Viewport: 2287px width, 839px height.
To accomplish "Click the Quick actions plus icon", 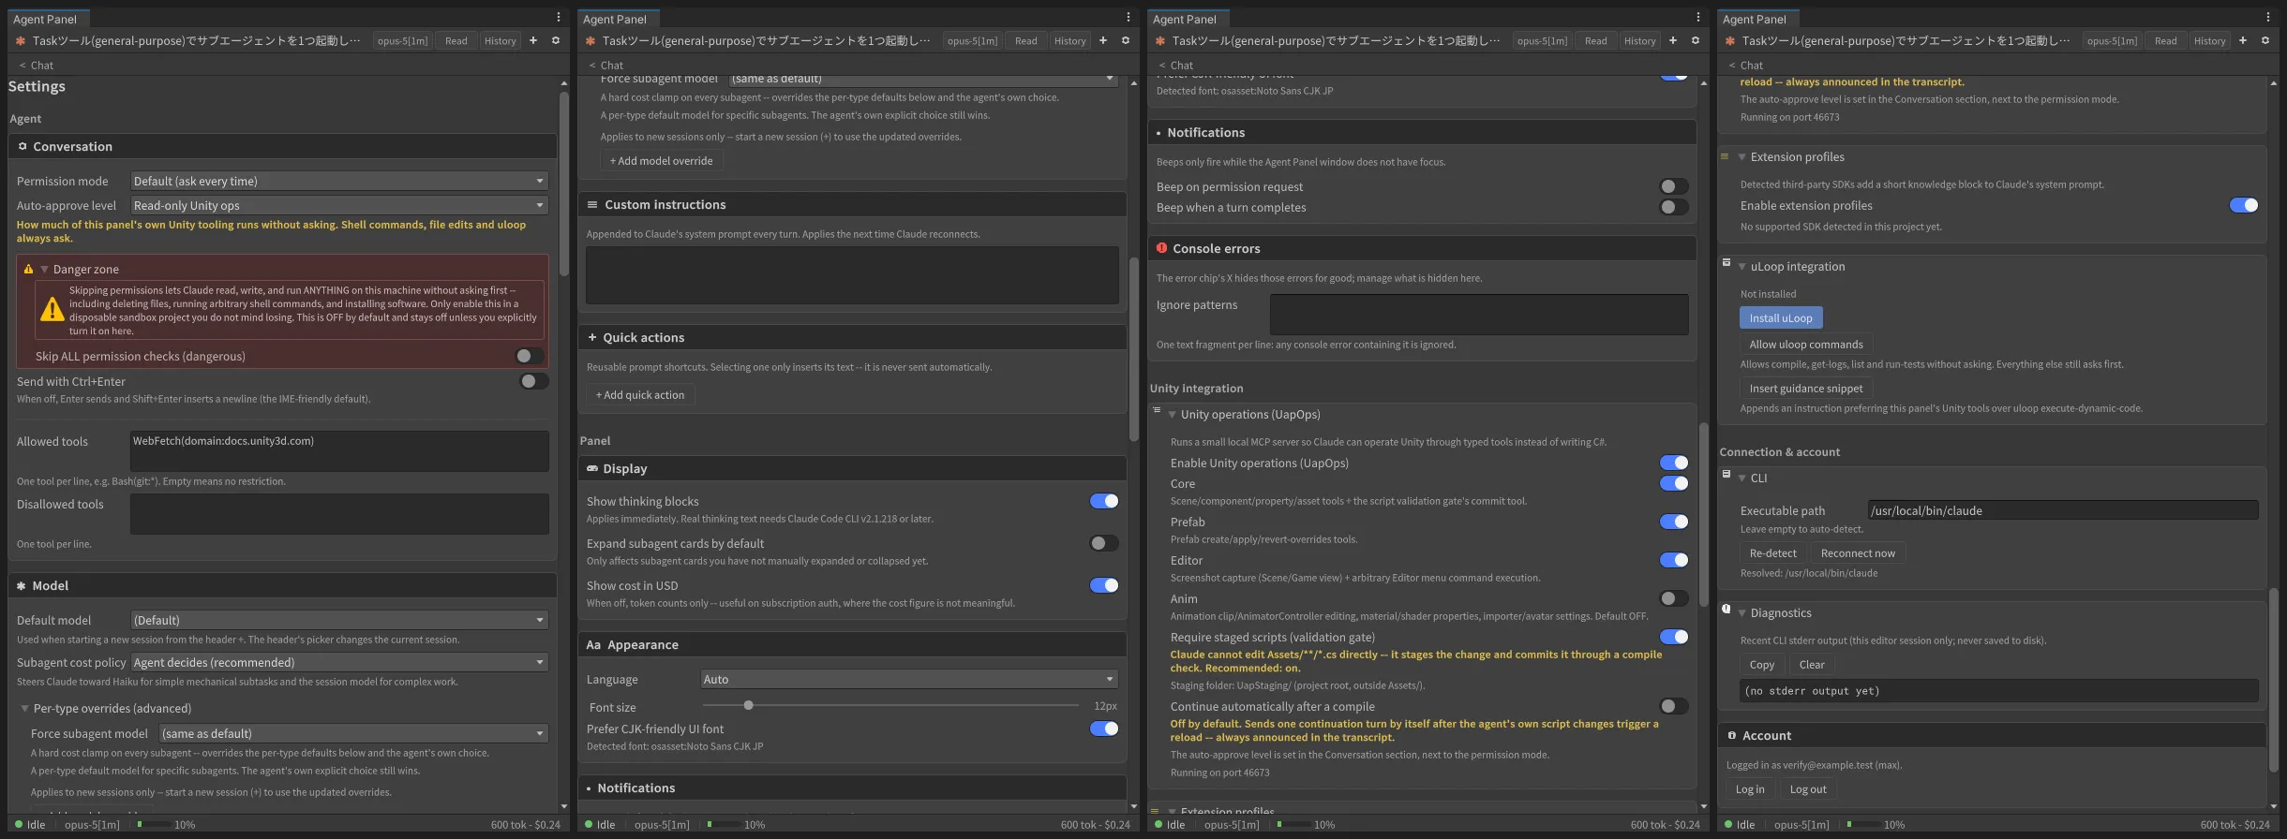I will (x=592, y=337).
